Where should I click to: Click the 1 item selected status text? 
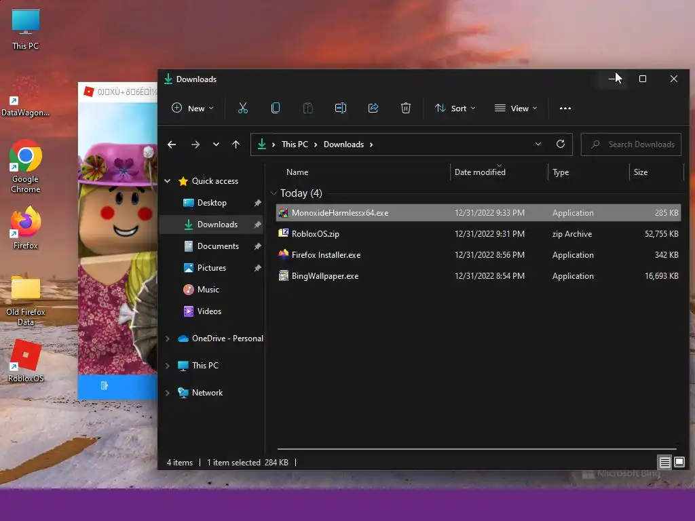coord(233,463)
